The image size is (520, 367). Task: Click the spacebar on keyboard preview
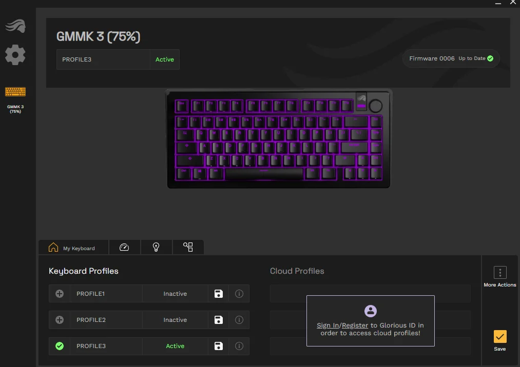(264, 174)
